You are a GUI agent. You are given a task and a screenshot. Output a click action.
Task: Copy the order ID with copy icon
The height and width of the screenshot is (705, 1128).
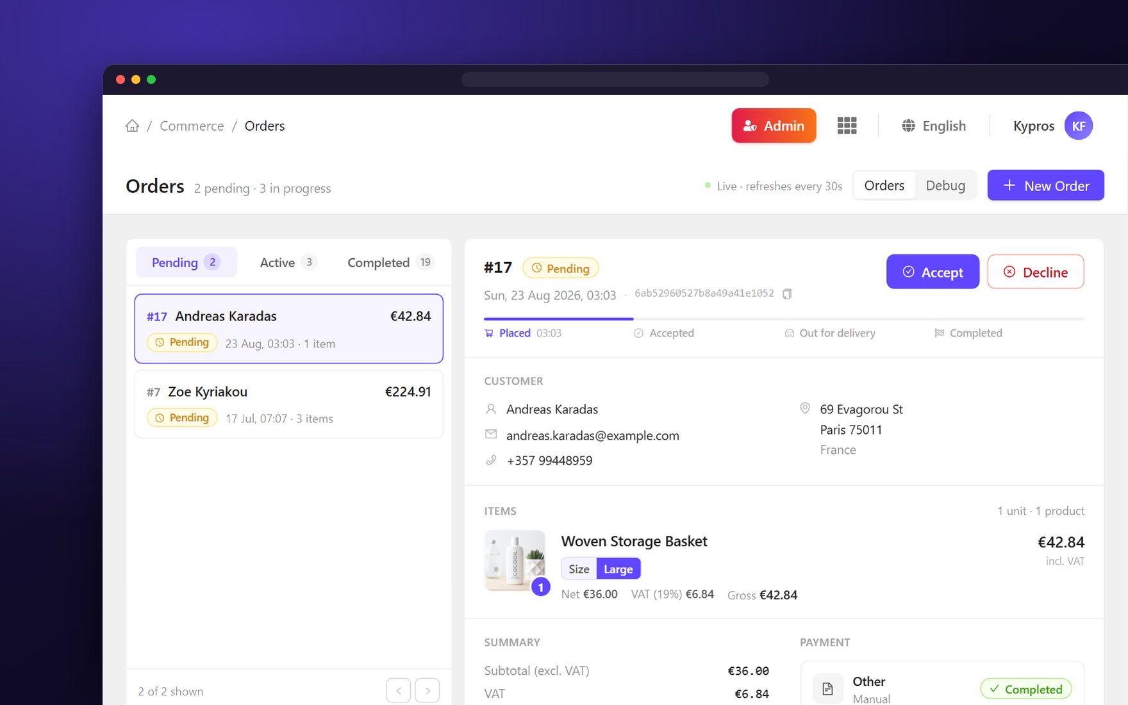[x=787, y=294]
